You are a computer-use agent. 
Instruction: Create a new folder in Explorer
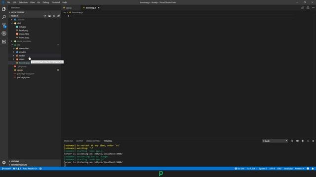click(49, 16)
